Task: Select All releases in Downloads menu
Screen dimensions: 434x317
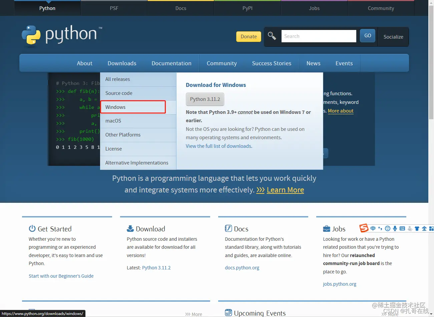Action: pos(138,79)
